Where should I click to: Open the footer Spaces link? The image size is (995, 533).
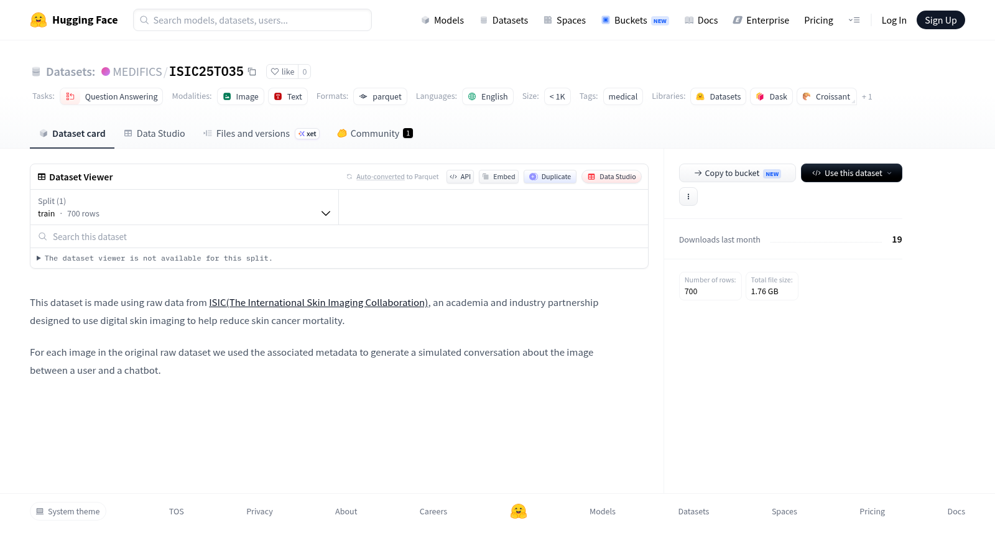coord(784,511)
